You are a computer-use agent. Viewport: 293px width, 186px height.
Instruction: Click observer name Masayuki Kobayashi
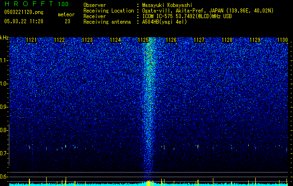[x=167, y=6]
